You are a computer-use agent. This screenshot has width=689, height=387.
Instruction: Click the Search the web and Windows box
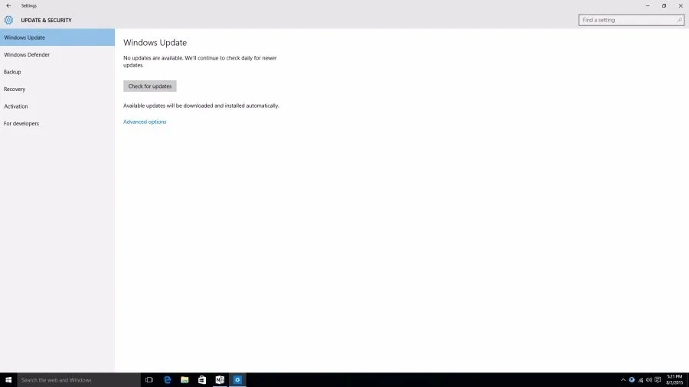coord(79,380)
